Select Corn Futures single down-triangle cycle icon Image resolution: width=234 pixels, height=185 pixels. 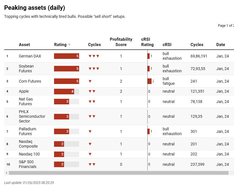(90, 81)
